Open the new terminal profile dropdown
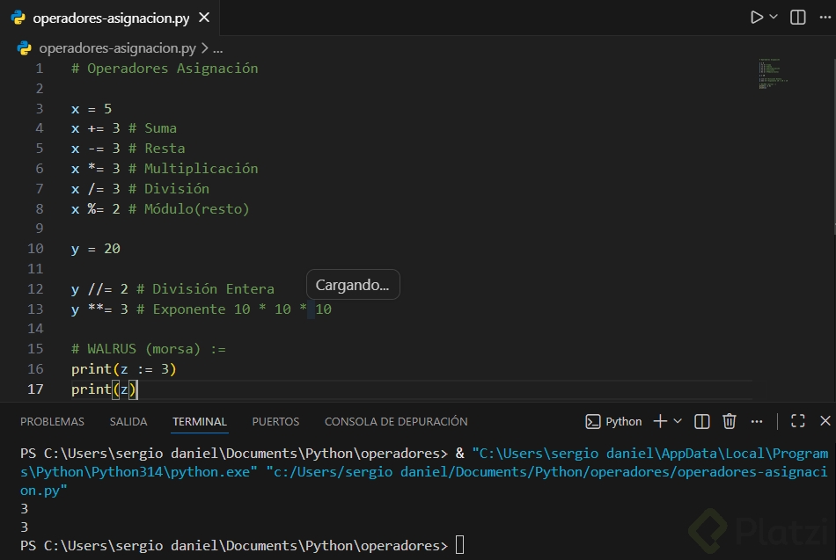Image resolution: width=836 pixels, height=560 pixels. (678, 421)
